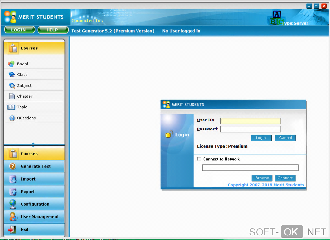Select Class in the Courses list

(x=34, y=74)
